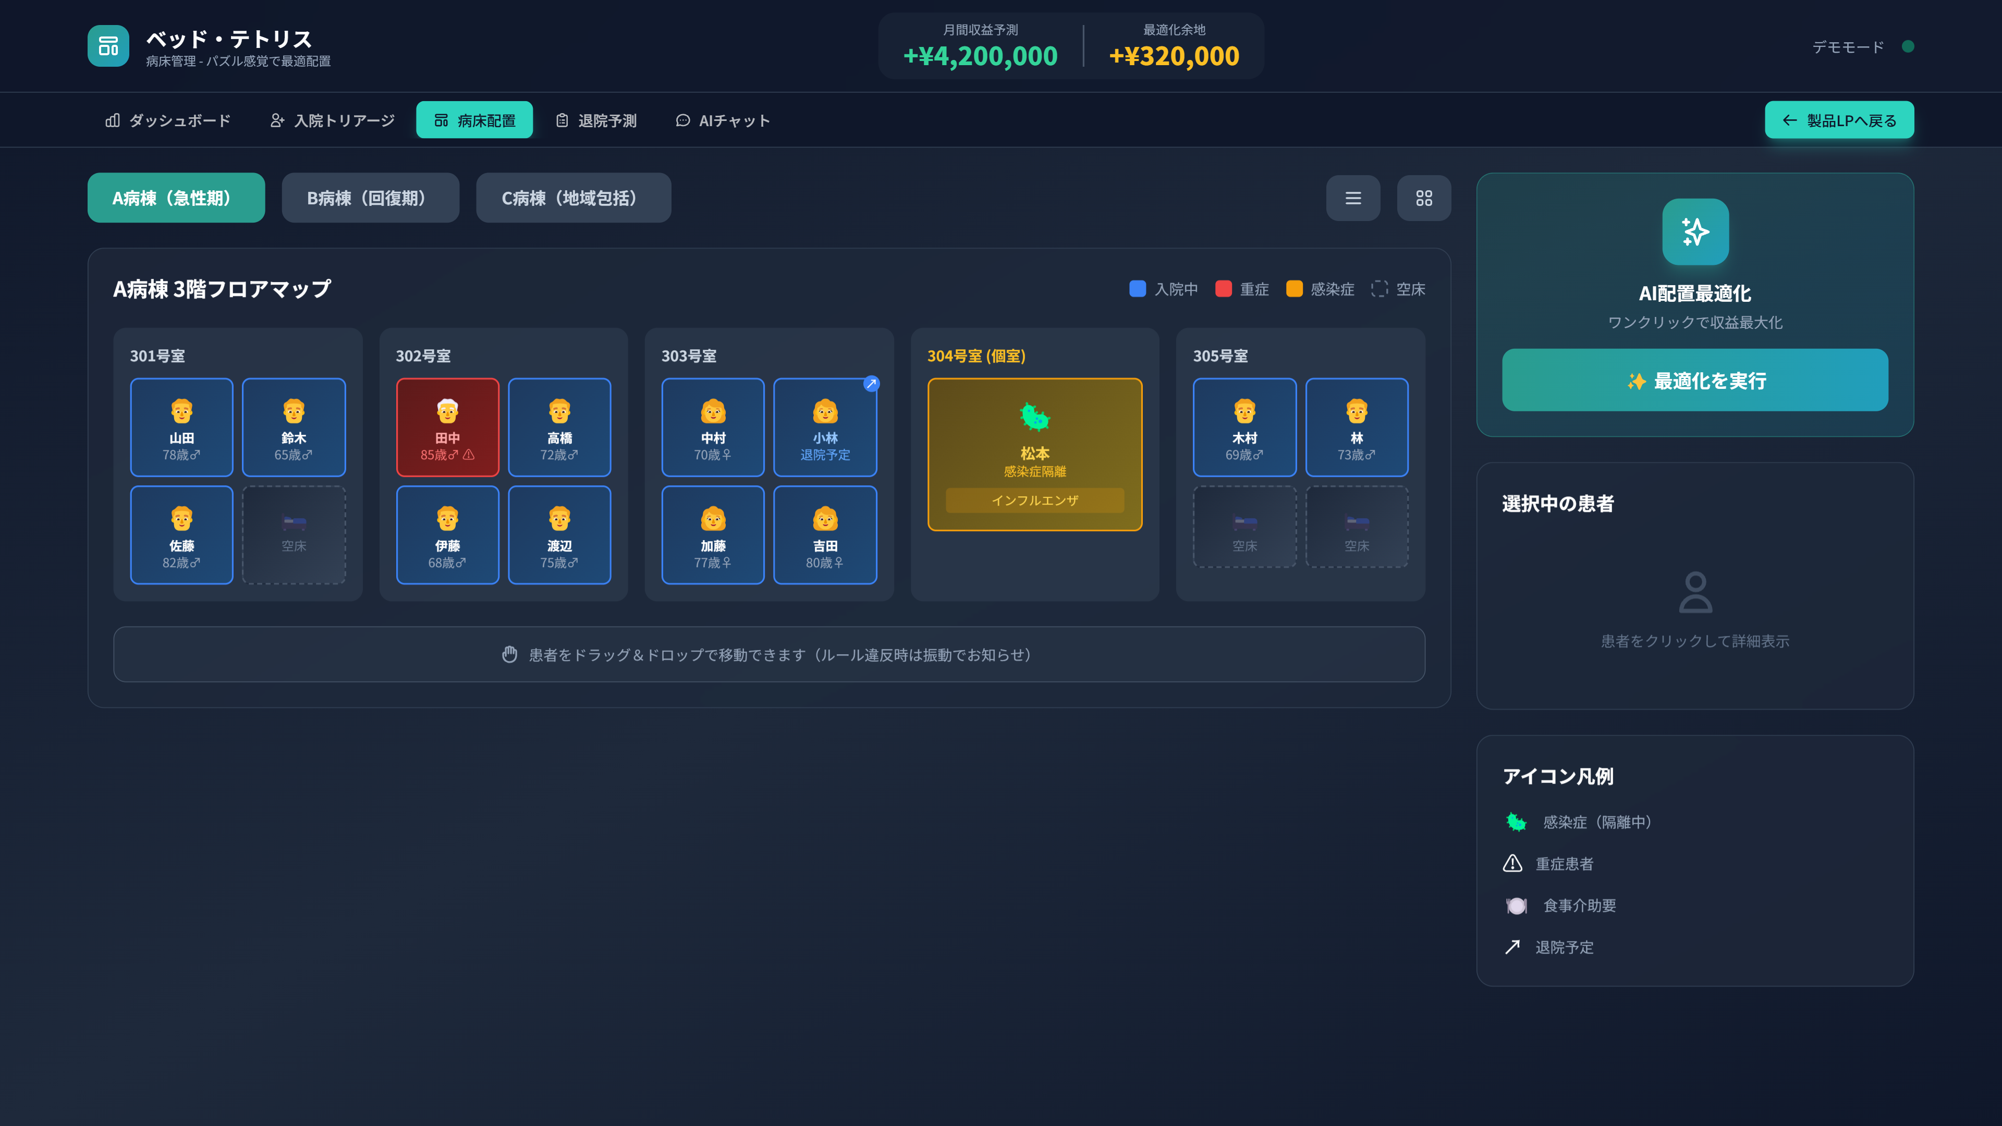Viewport: 2002px width, 1126px height.
Task: Click discharge arrow badge on 小林's bed
Action: click(871, 383)
